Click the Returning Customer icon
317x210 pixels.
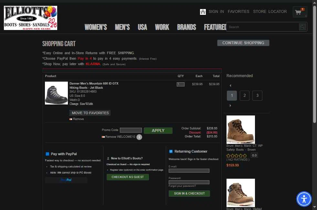(x=171, y=151)
